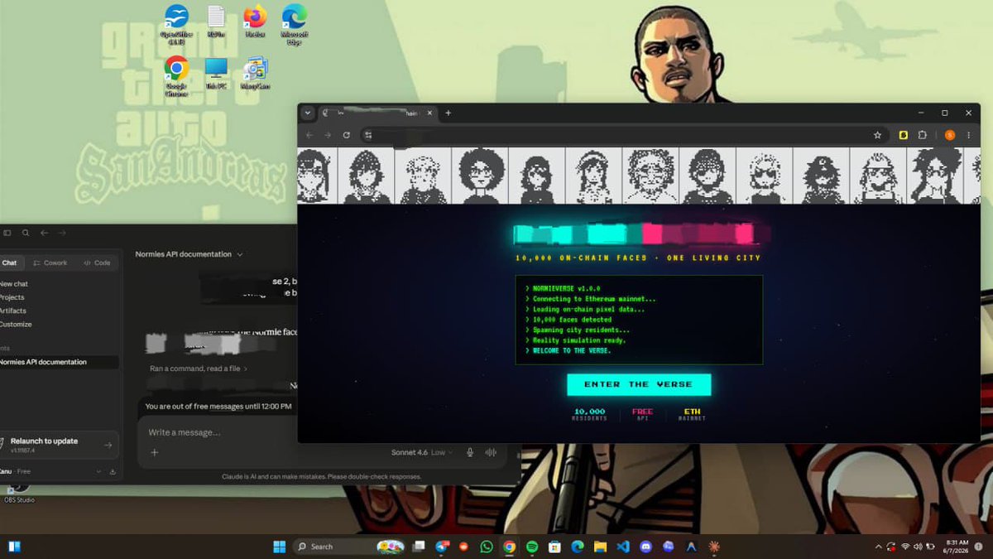Viewport: 993px width, 559px height.
Task: Start voice mode with waveform icon
Action: 491,452
